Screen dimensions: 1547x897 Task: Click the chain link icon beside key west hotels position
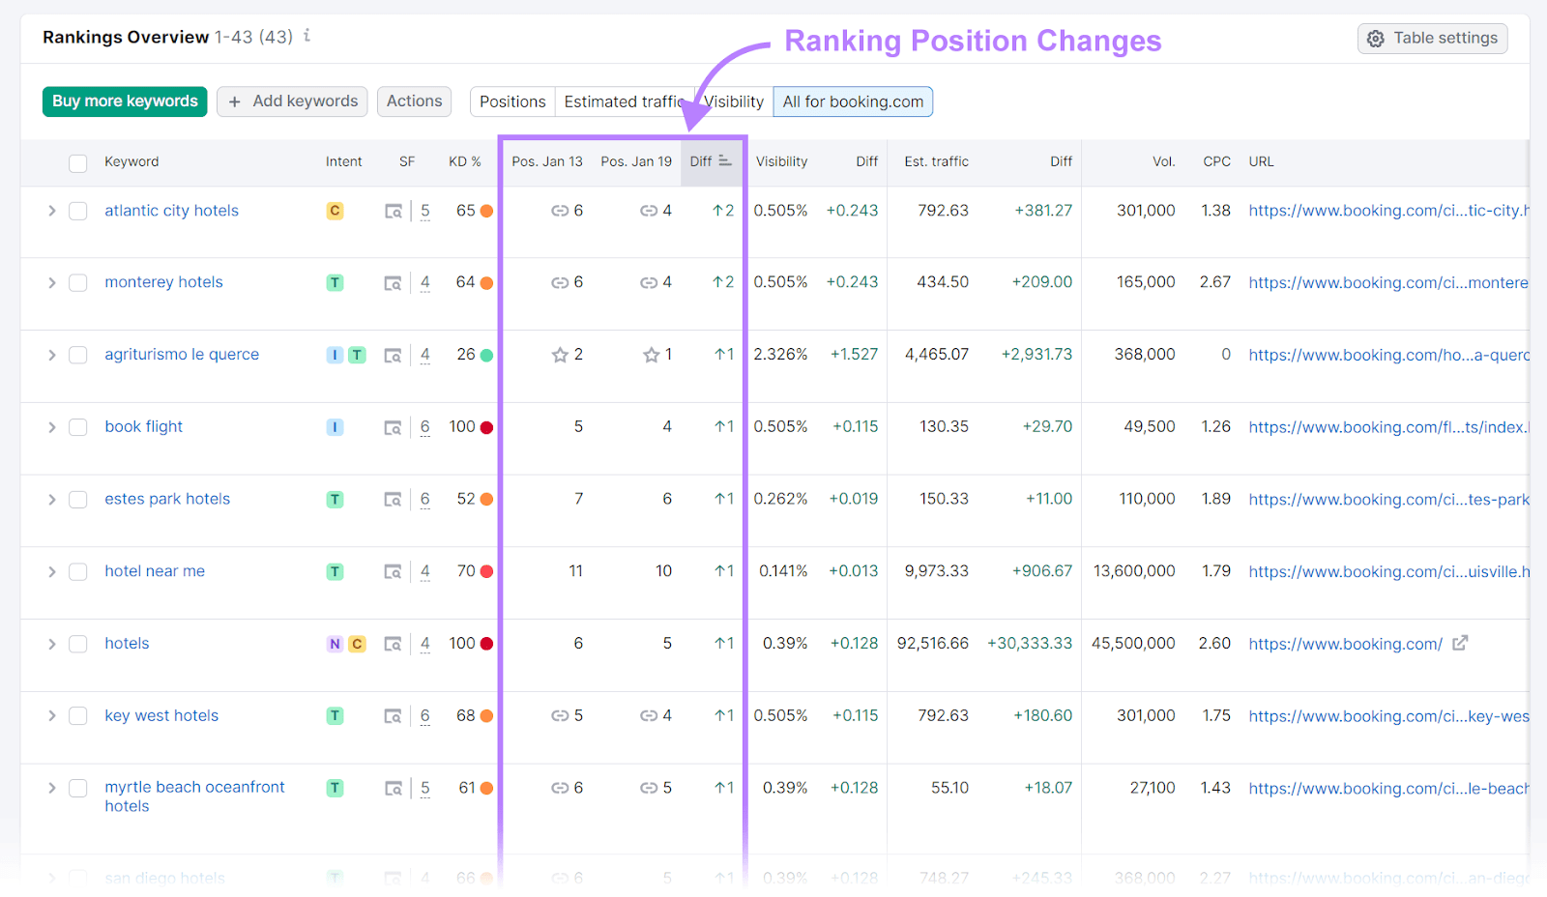coord(559,715)
